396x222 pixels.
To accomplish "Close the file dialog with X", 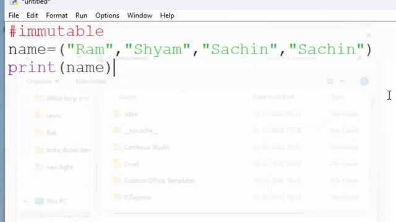I will [x=369, y=35].
